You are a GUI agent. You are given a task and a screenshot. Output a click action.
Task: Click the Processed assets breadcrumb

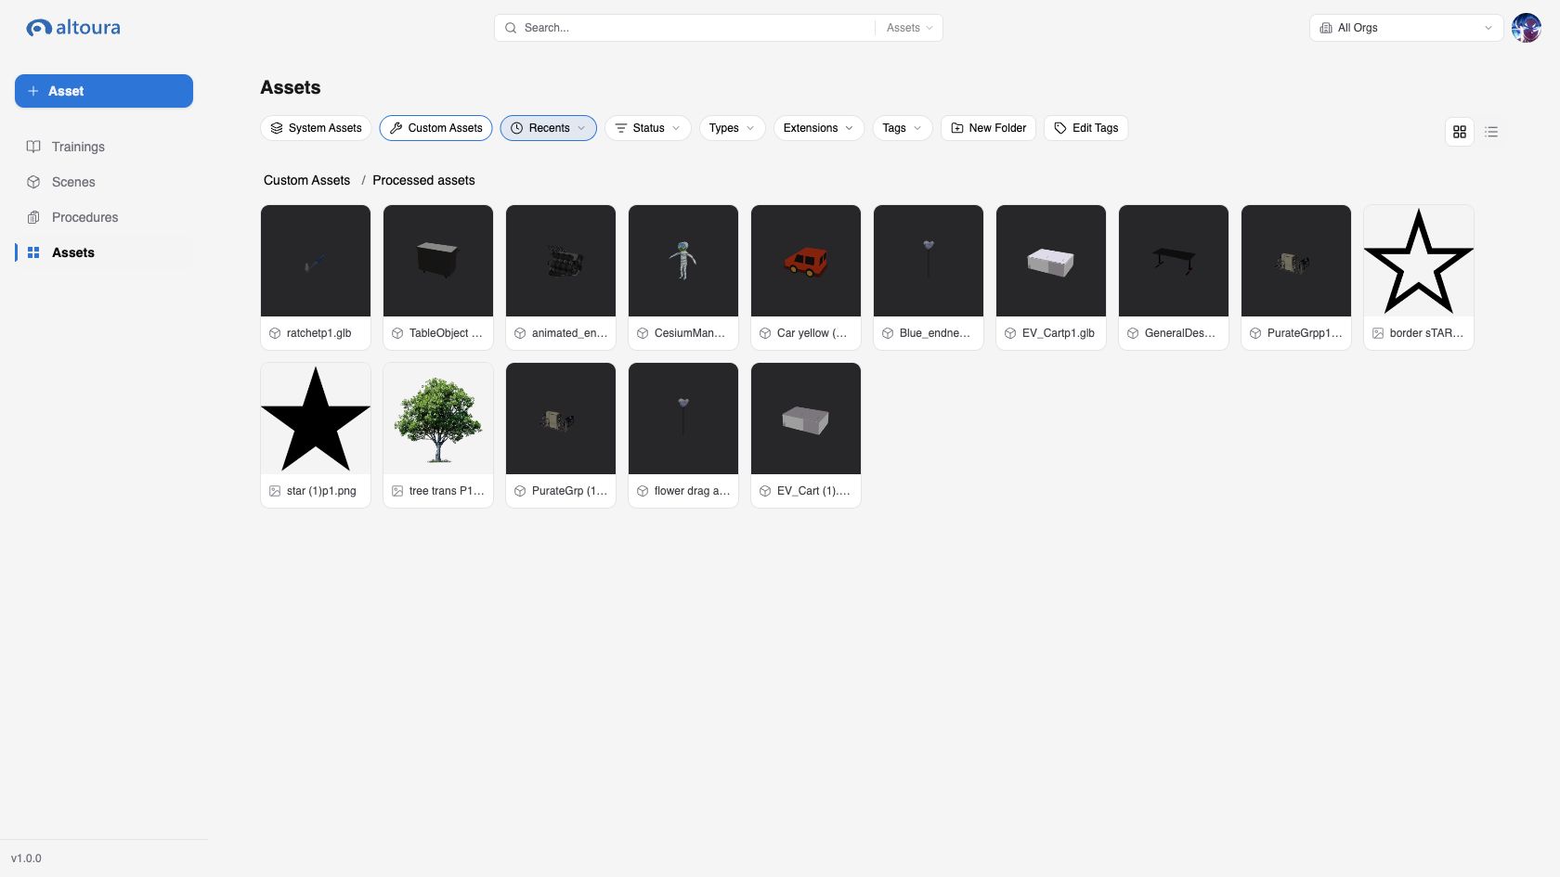tap(423, 180)
